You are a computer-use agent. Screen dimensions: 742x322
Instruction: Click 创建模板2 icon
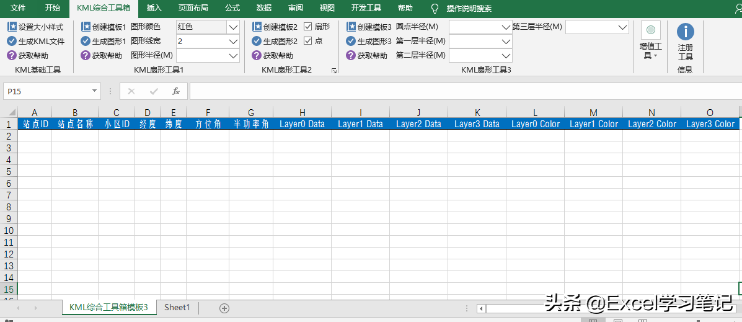pos(257,27)
